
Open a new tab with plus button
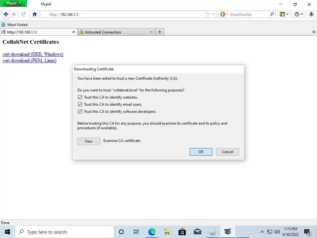[160, 32]
